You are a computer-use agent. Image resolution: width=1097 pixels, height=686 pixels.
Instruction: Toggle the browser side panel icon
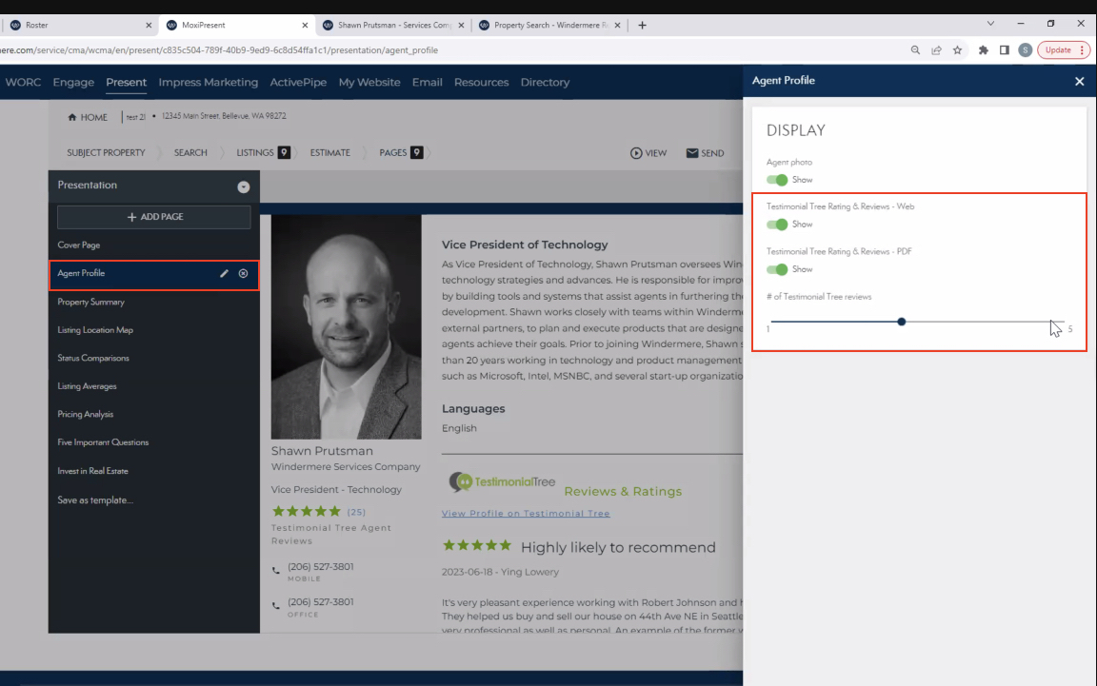(1004, 50)
